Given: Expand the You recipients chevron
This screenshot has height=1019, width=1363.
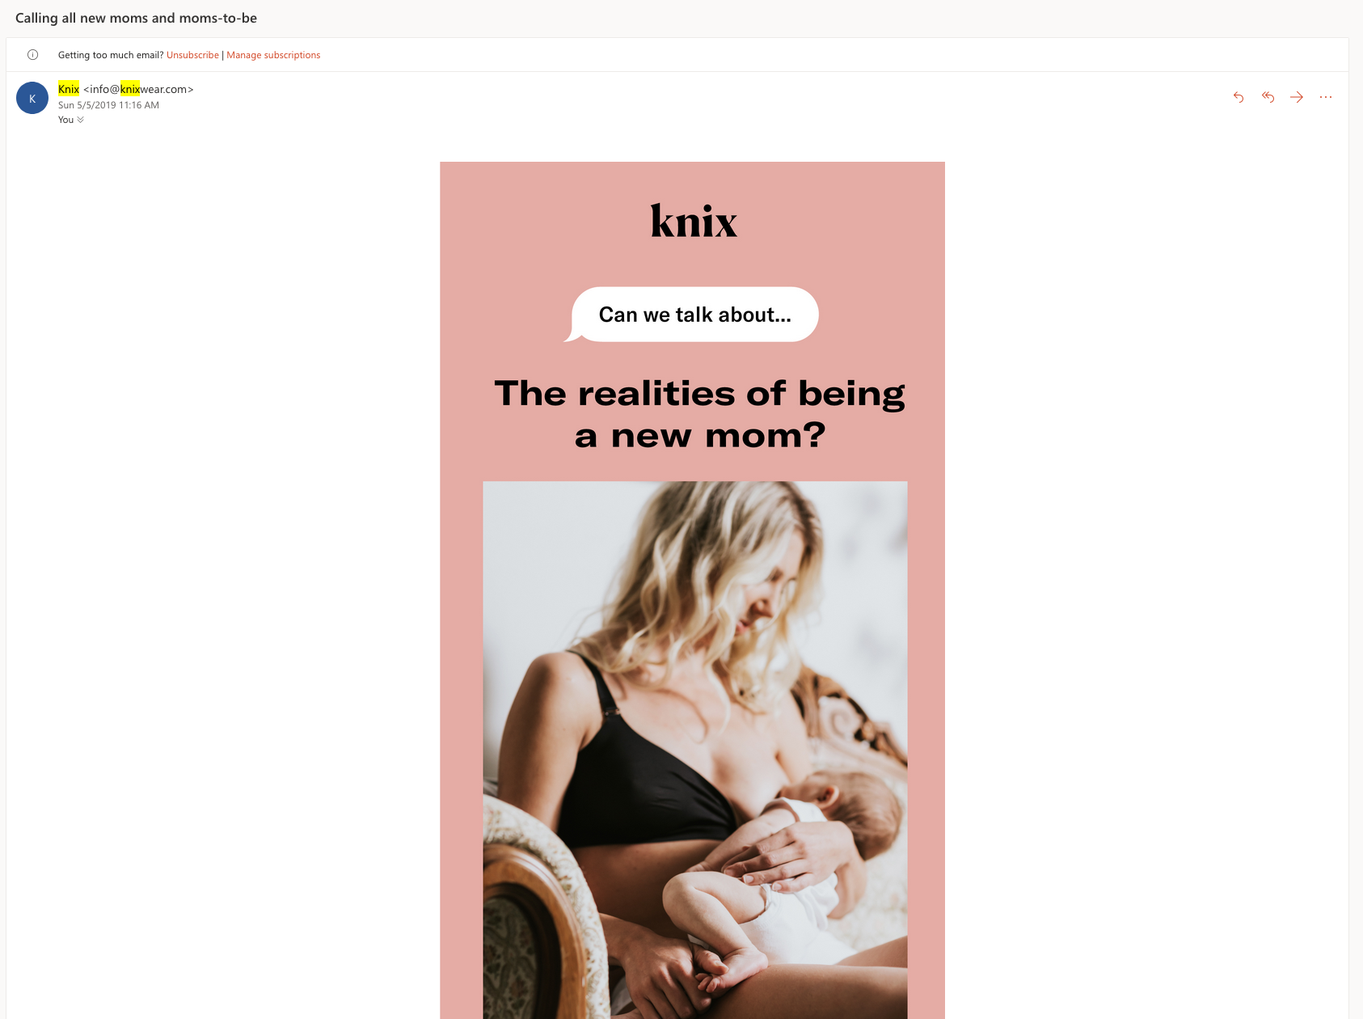Looking at the screenshot, I should click(x=80, y=120).
